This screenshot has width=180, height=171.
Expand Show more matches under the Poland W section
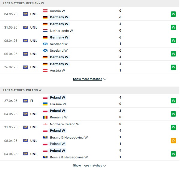(x=87, y=166)
